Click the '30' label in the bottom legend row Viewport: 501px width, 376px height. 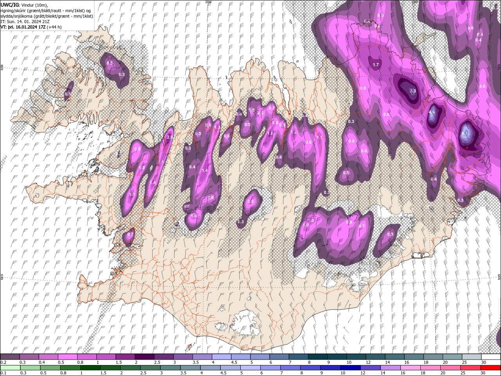click(x=482, y=373)
